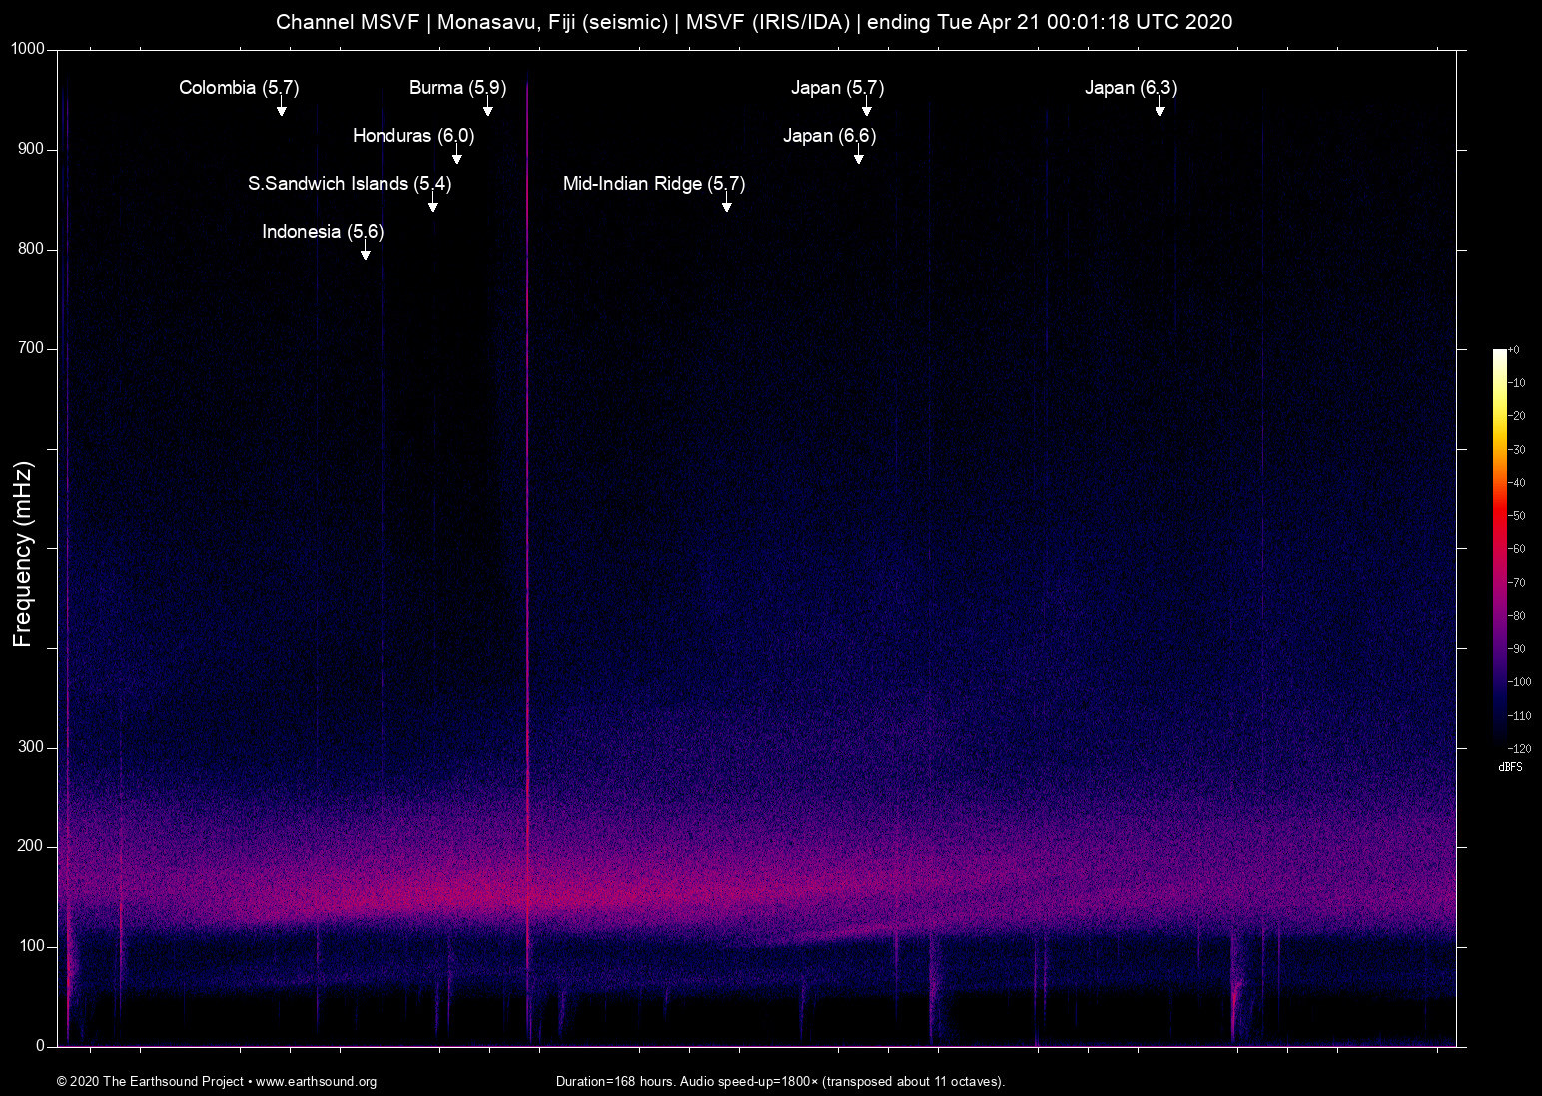This screenshot has width=1542, height=1096.
Task: Click the -80 color scale label
Action: (x=1517, y=616)
